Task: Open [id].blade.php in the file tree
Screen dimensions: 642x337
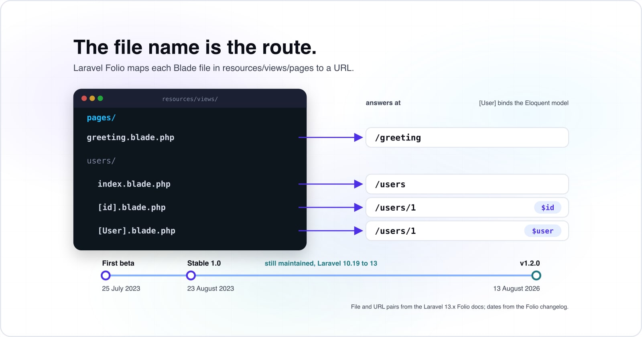Action: 132,207
